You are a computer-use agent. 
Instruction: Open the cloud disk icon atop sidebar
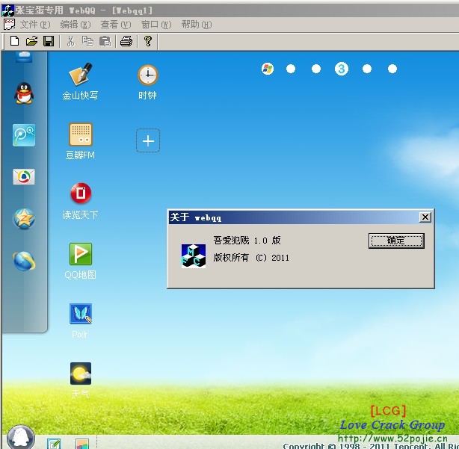pyautogui.click(x=24, y=57)
